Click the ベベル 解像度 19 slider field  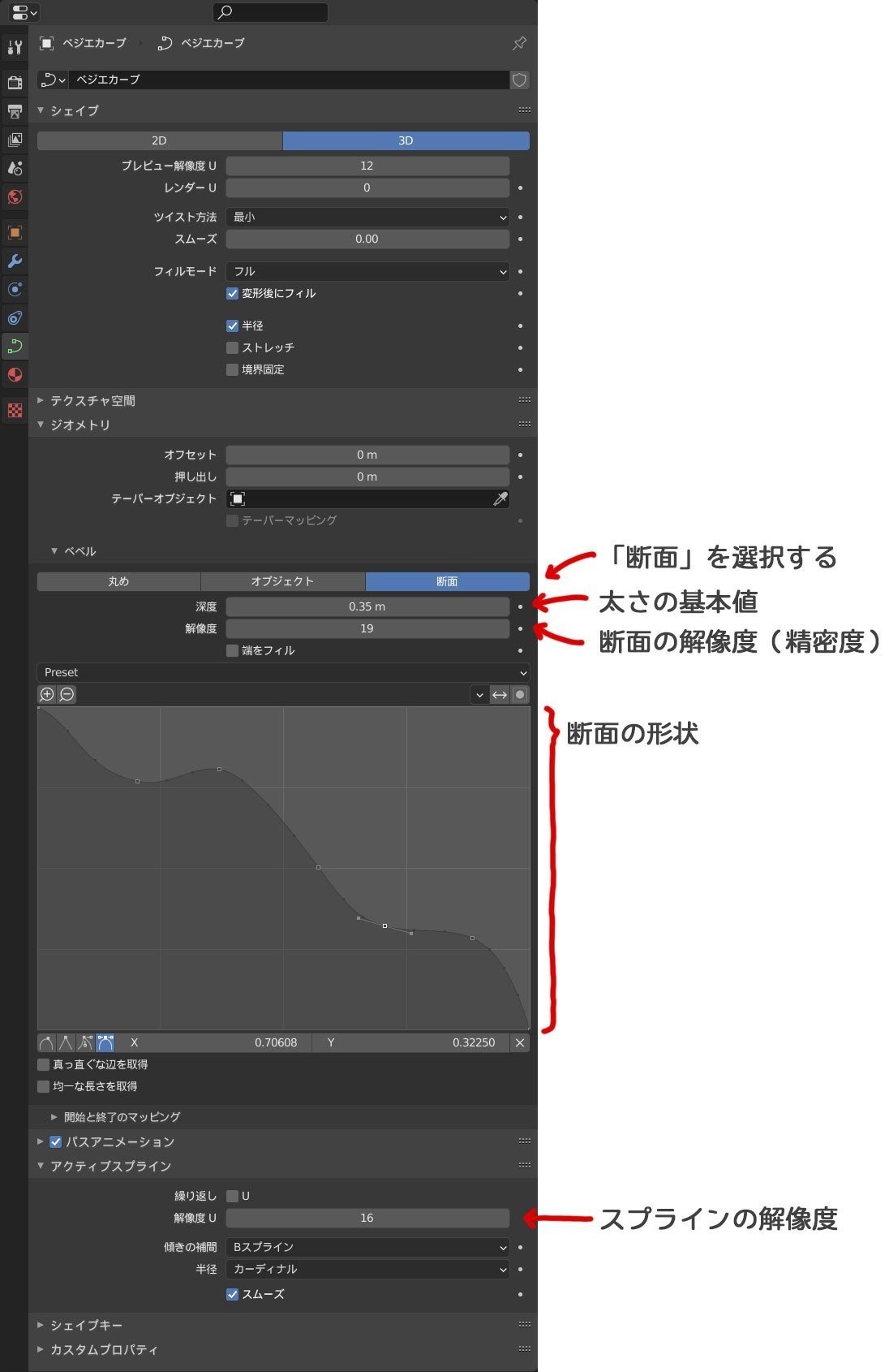click(367, 628)
